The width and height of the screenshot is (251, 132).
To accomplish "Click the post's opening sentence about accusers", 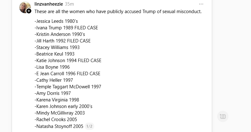I will click(118, 12).
